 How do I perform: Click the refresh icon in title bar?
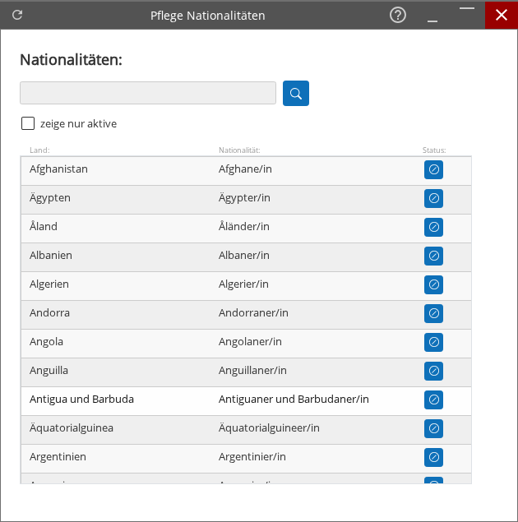coord(17,15)
